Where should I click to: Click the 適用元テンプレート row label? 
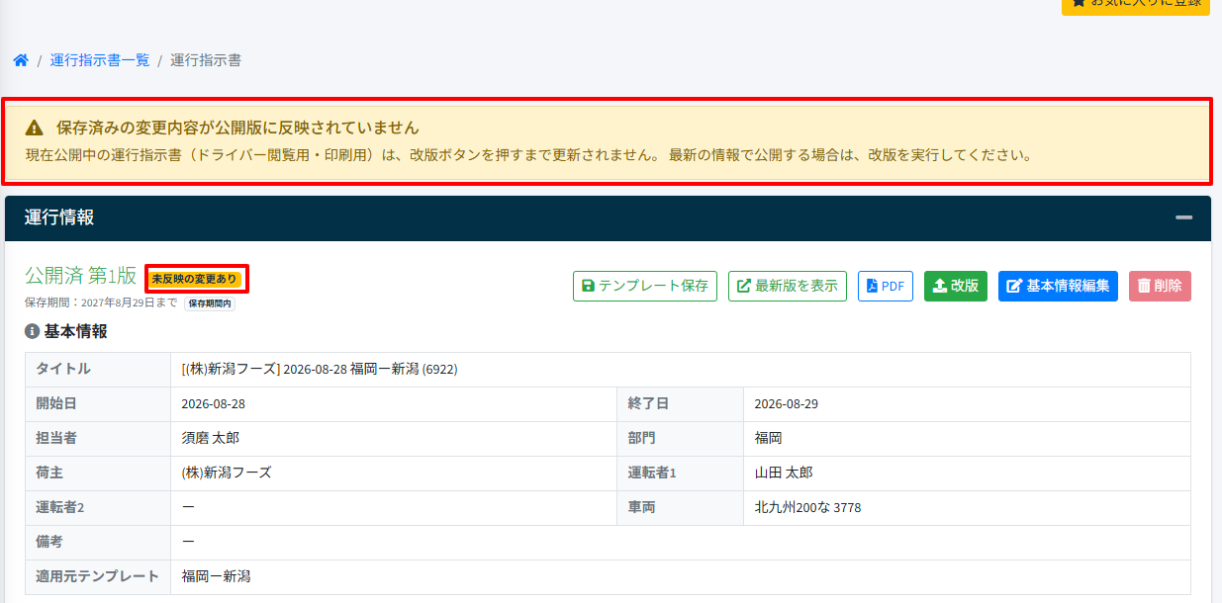point(98,576)
